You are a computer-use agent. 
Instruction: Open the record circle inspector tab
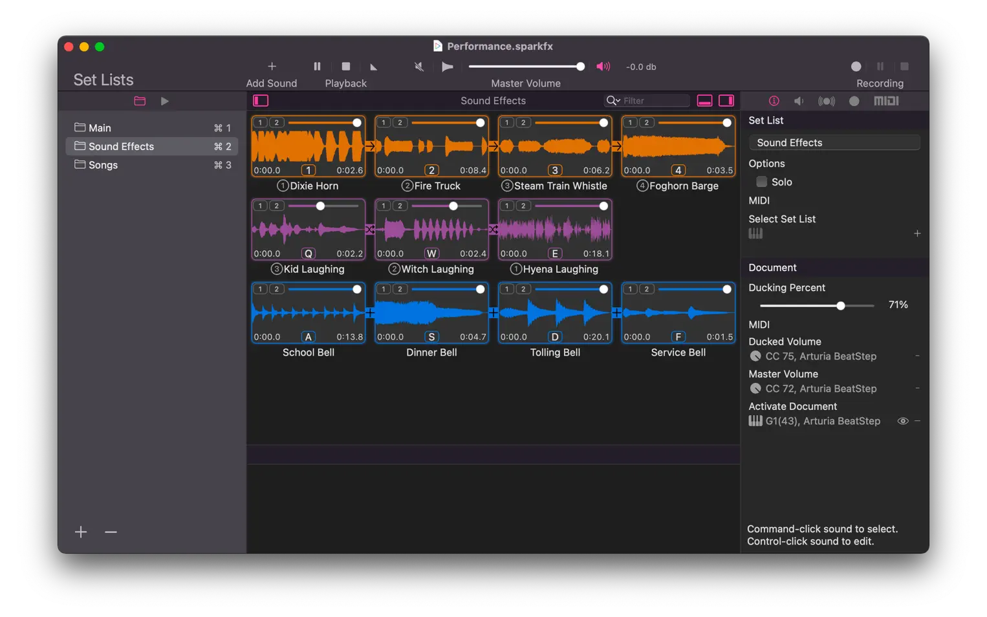click(x=854, y=101)
